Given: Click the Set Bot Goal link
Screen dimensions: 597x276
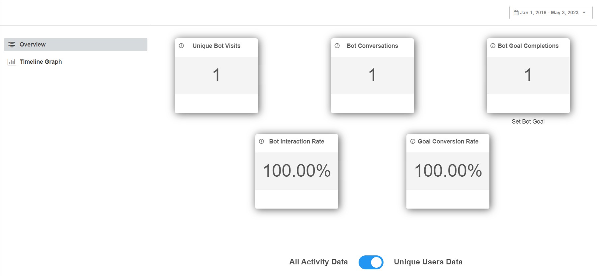Looking at the screenshot, I should click(x=528, y=122).
